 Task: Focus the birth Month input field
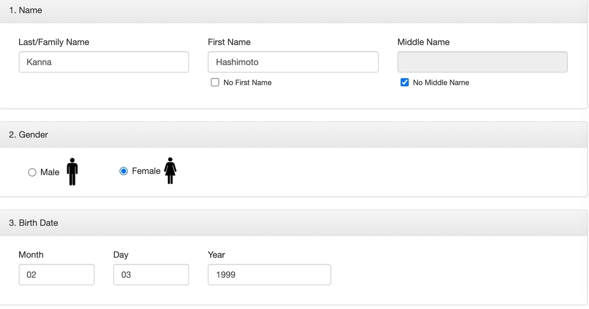(56, 275)
